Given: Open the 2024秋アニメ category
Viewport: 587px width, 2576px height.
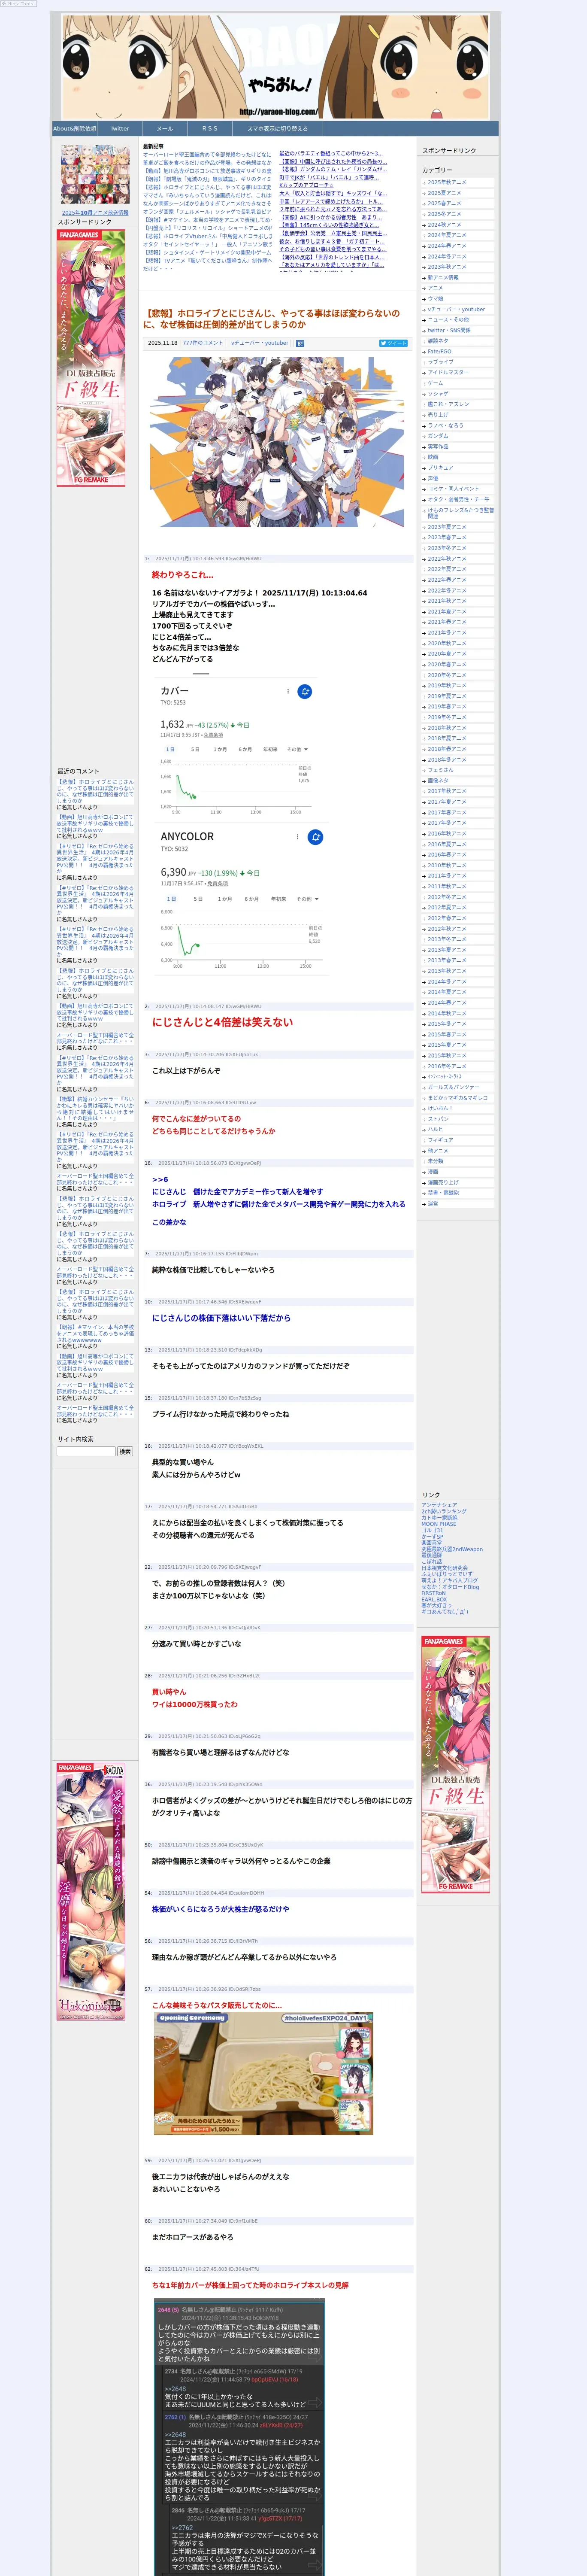Looking at the screenshot, I should (445, 225).
